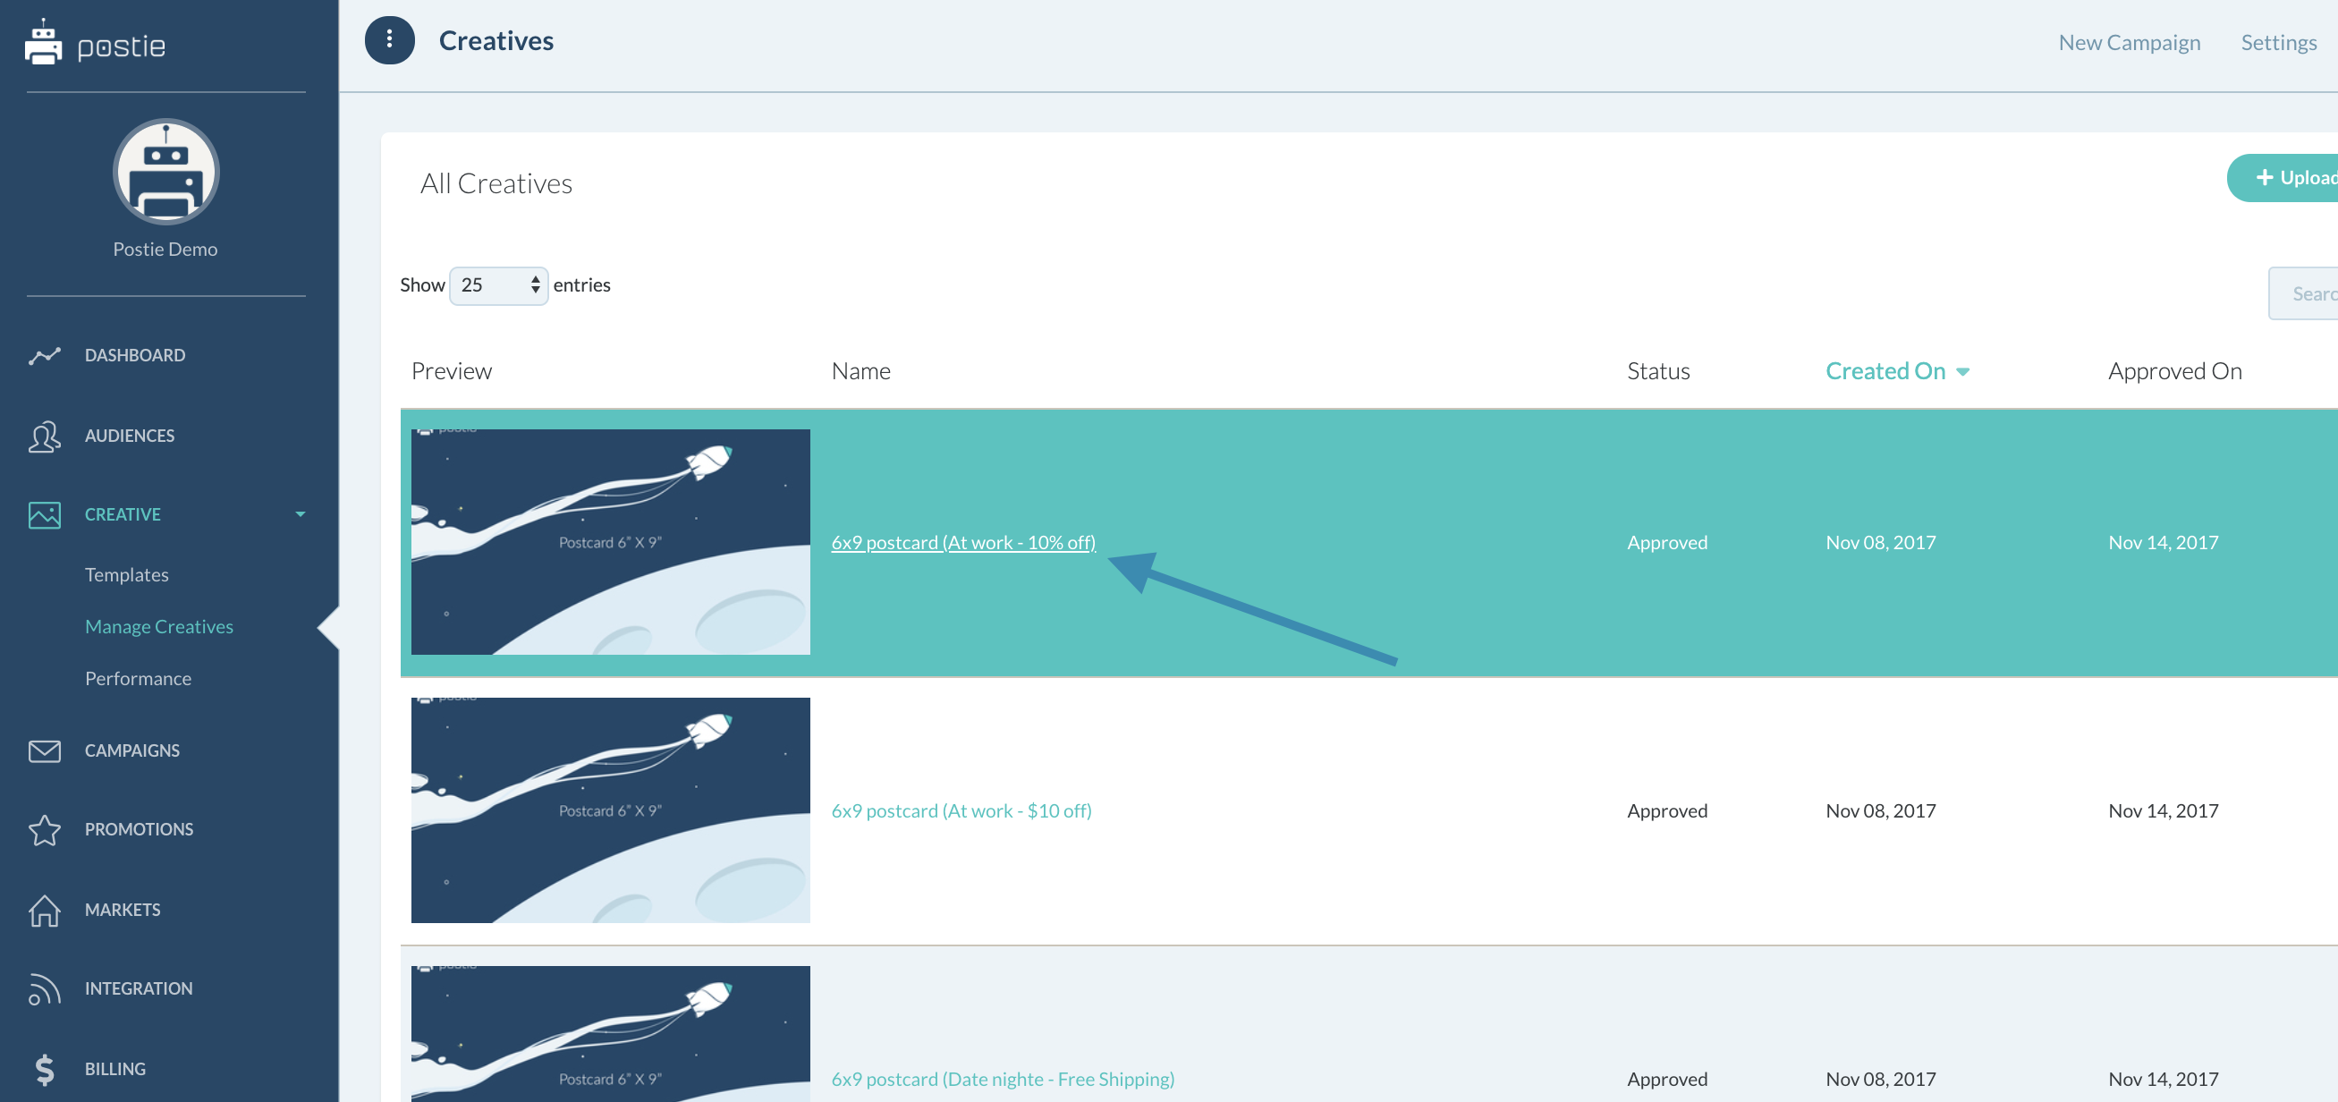Click the New Campaign link
Viewport: 2338px width, 1102px height.
(2129, 43)
